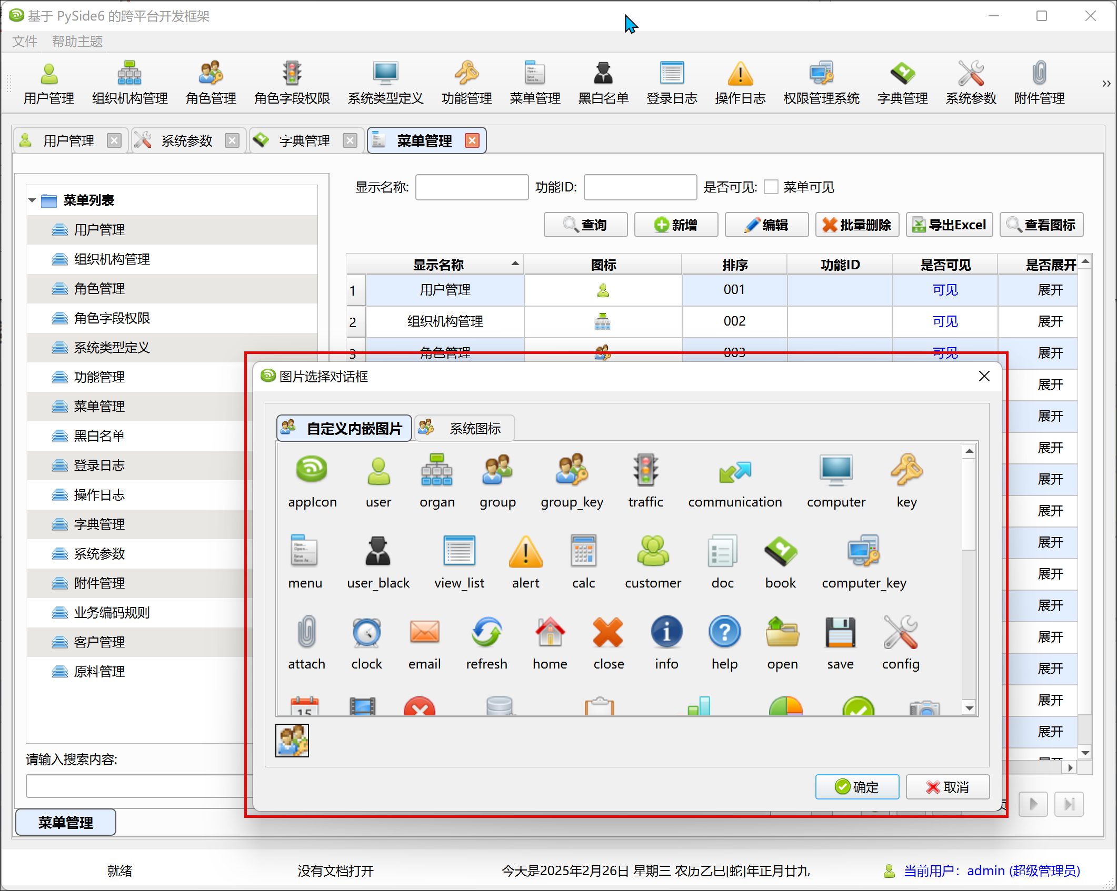Image resolution: width=1117 pixels, height=891 pixels.
Task: Choose the computer_key icon
Action: [863, 551]
